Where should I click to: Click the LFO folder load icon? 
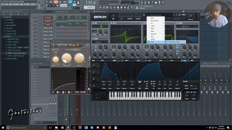140,82
